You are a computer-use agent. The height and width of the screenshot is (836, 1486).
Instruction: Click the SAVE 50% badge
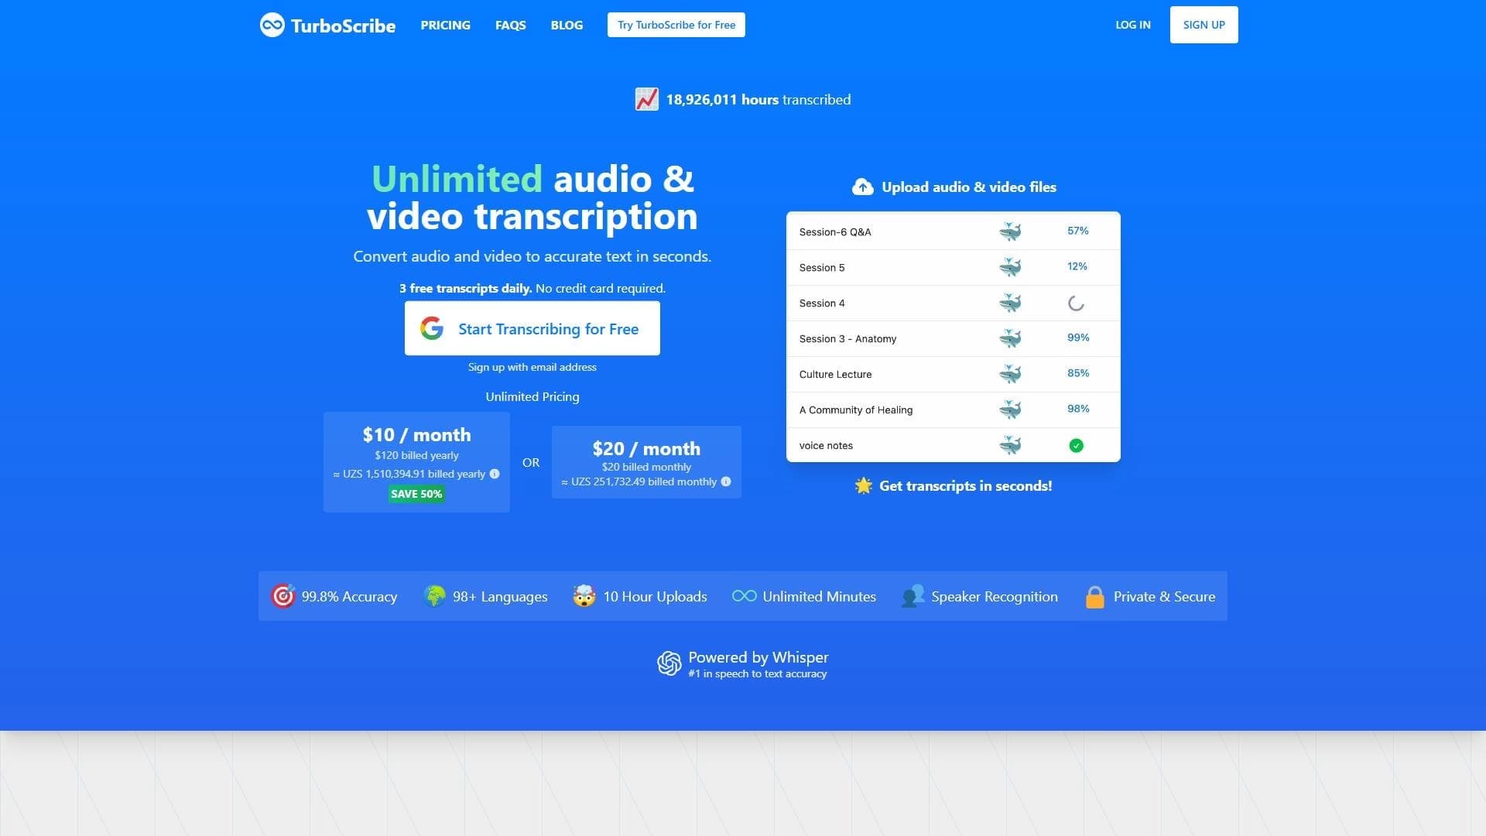click(416, 494)
